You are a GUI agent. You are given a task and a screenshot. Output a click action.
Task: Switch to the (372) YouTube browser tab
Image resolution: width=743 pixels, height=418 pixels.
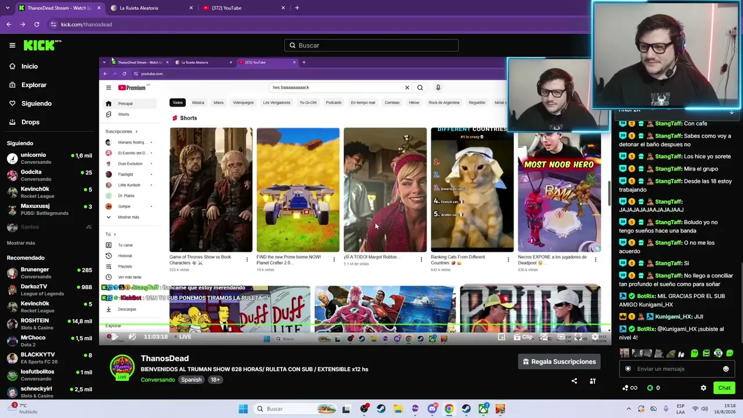244,8
